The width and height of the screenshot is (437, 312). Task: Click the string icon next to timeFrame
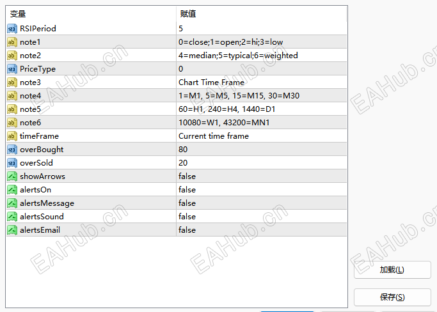coord(12,136)
